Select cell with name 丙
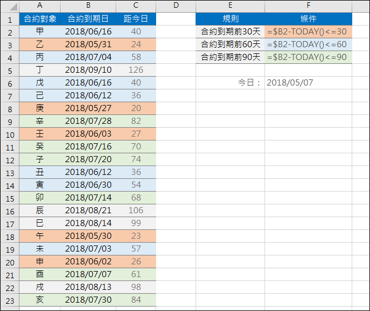Screen dimensions: 370x311 tap(39, 57)
